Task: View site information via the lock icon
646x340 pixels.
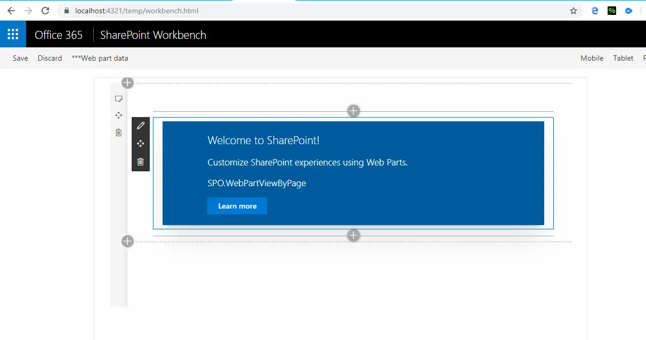Action: point(67,11)
